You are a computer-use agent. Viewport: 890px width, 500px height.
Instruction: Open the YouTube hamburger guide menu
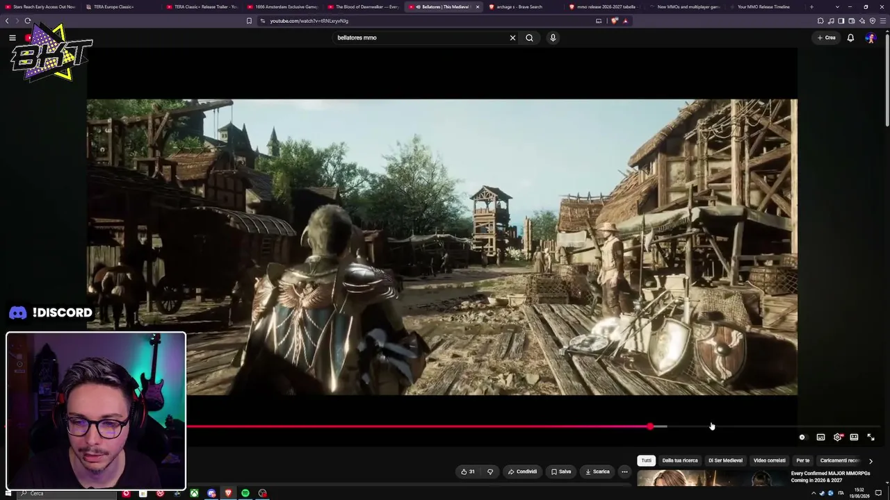click(13, 37)
